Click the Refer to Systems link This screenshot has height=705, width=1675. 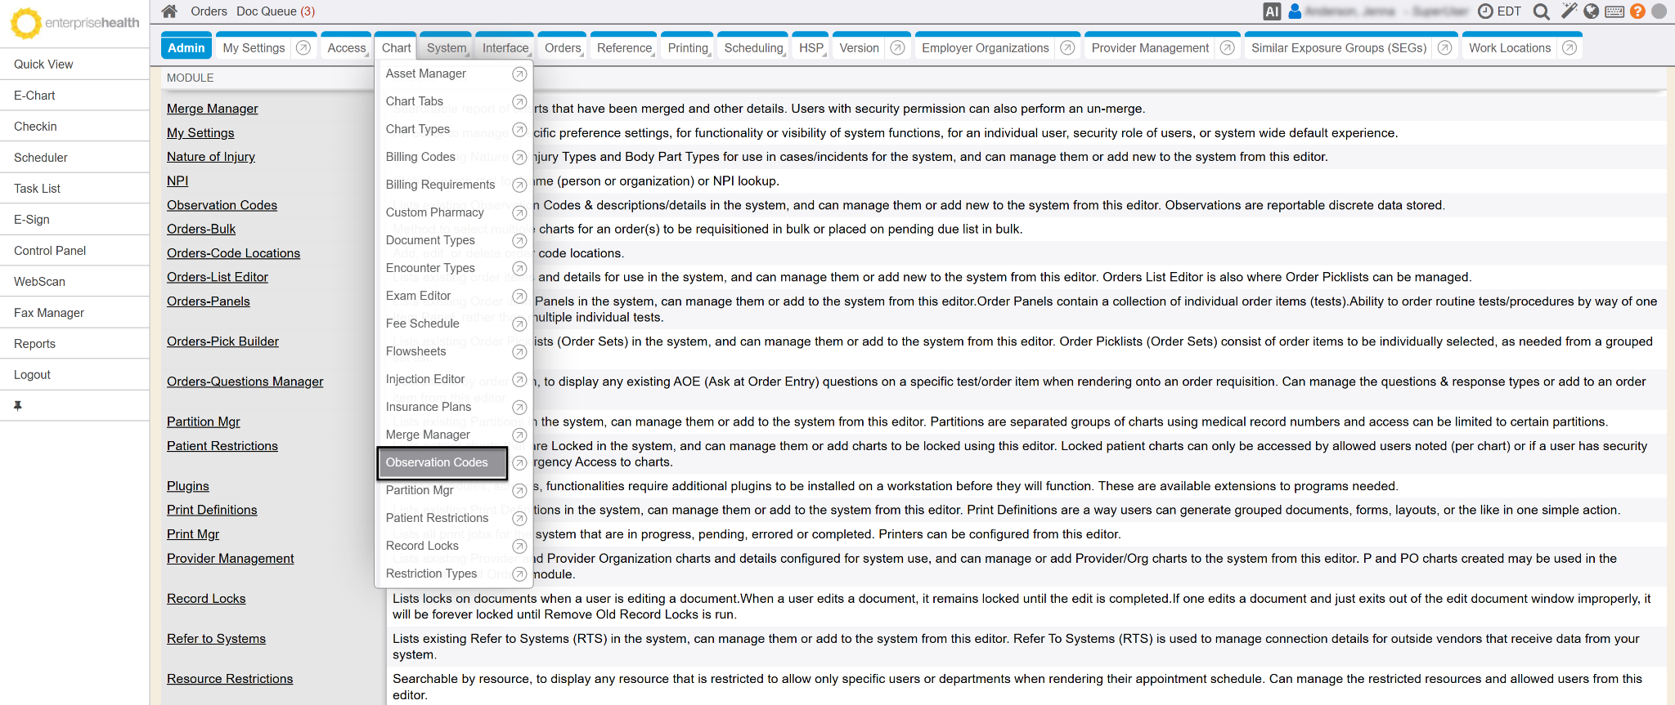pyautogui.click(x=216, y=639)
